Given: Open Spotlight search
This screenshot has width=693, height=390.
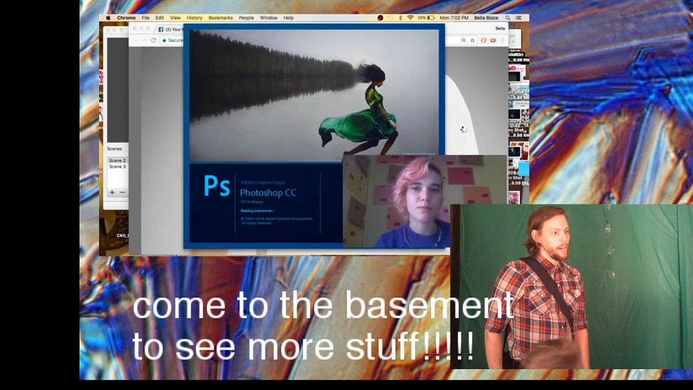Looking at the screenshot, I should pos(508,18).
